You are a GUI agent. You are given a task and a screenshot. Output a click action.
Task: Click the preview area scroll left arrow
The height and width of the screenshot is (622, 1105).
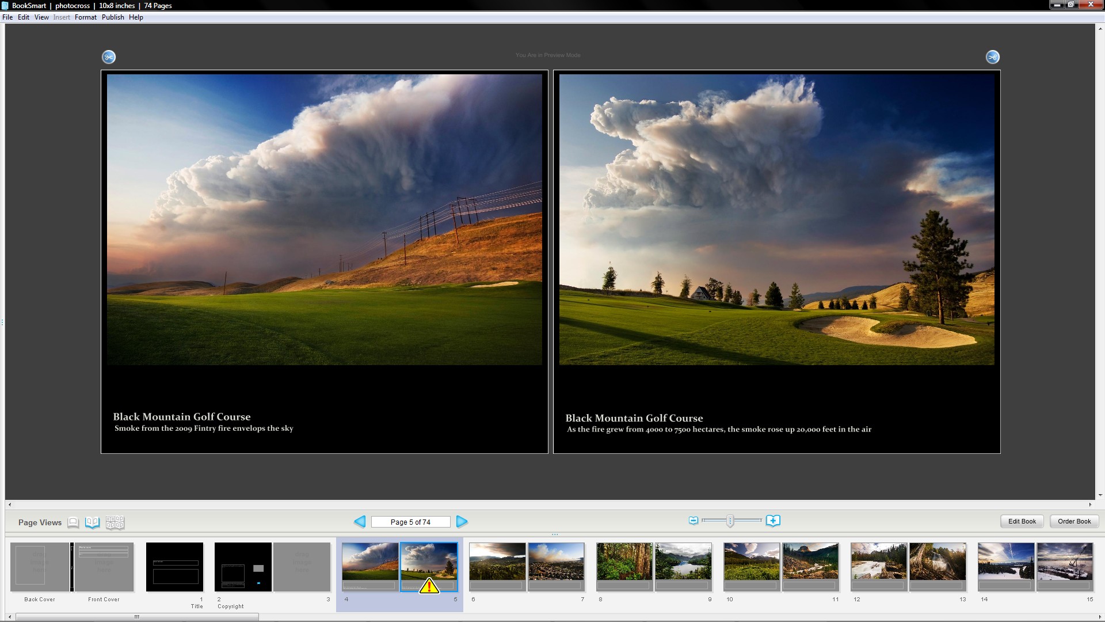click(9, 505)
